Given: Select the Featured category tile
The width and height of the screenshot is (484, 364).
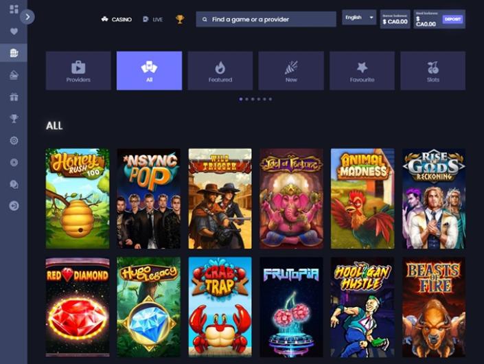Looking at the screenshot, I should click(x=220, y=71).
